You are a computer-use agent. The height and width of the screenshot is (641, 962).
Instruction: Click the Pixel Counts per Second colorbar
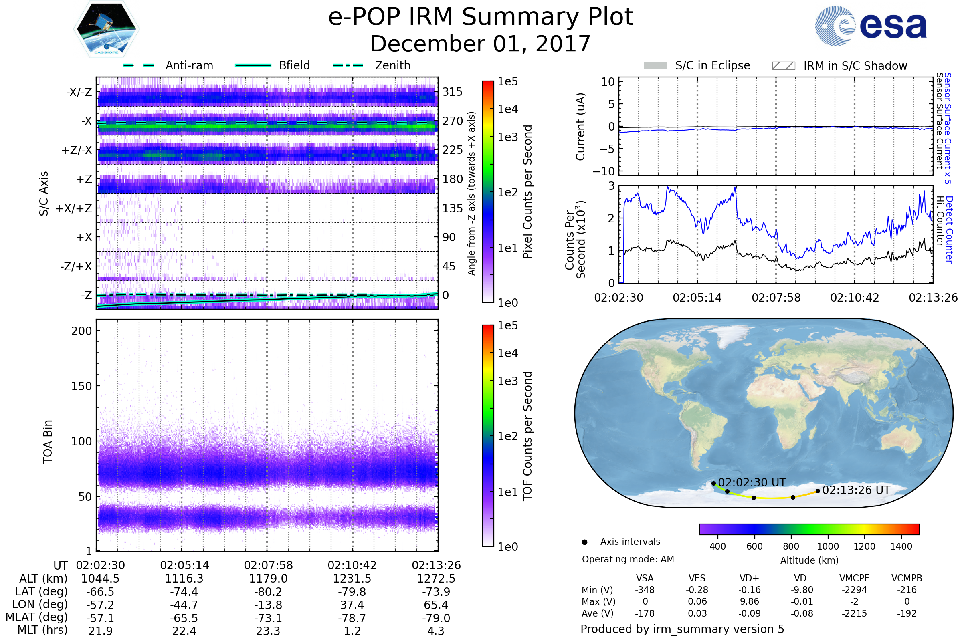point(488,191)
